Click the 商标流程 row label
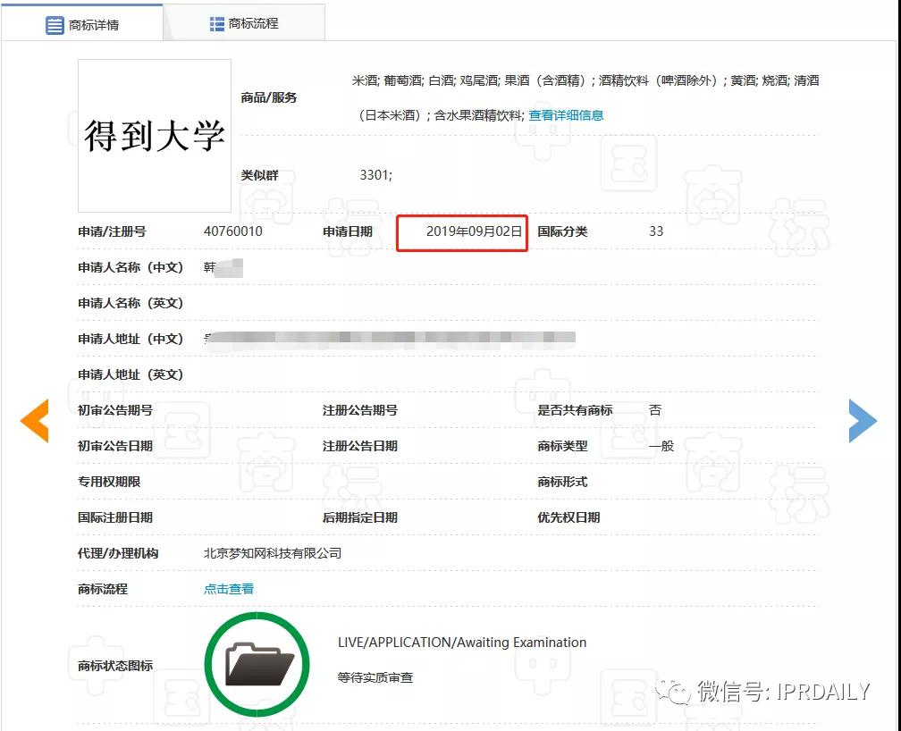Screen dimensions: 901x731 coord(103,589)
